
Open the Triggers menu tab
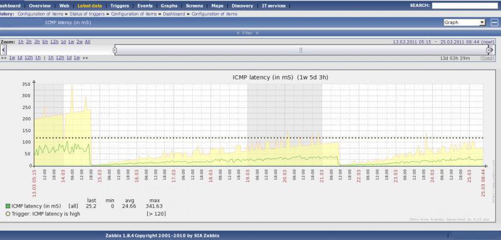(x=120, y=6)
